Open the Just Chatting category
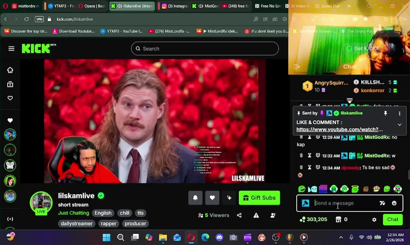Screen dimensions: 410x245 (x=74, y=213)
